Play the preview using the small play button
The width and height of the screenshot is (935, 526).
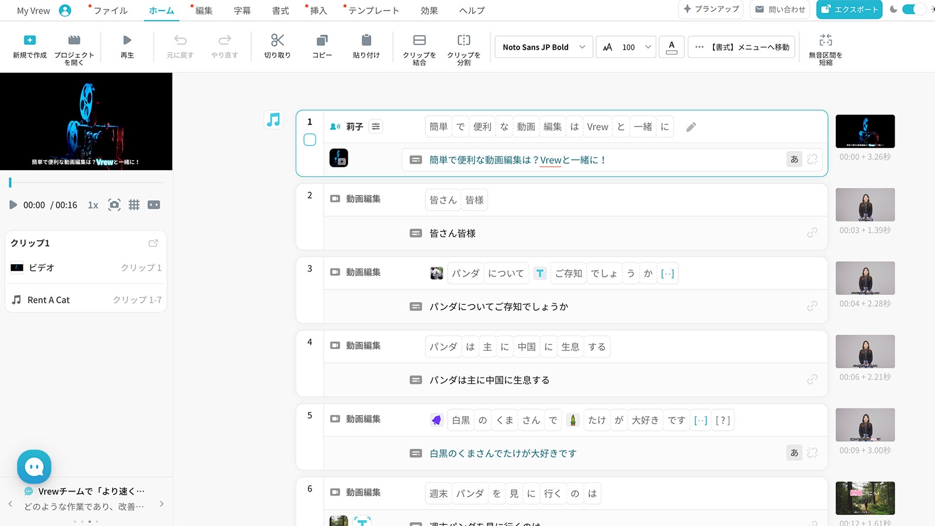(x=13, y=205)
